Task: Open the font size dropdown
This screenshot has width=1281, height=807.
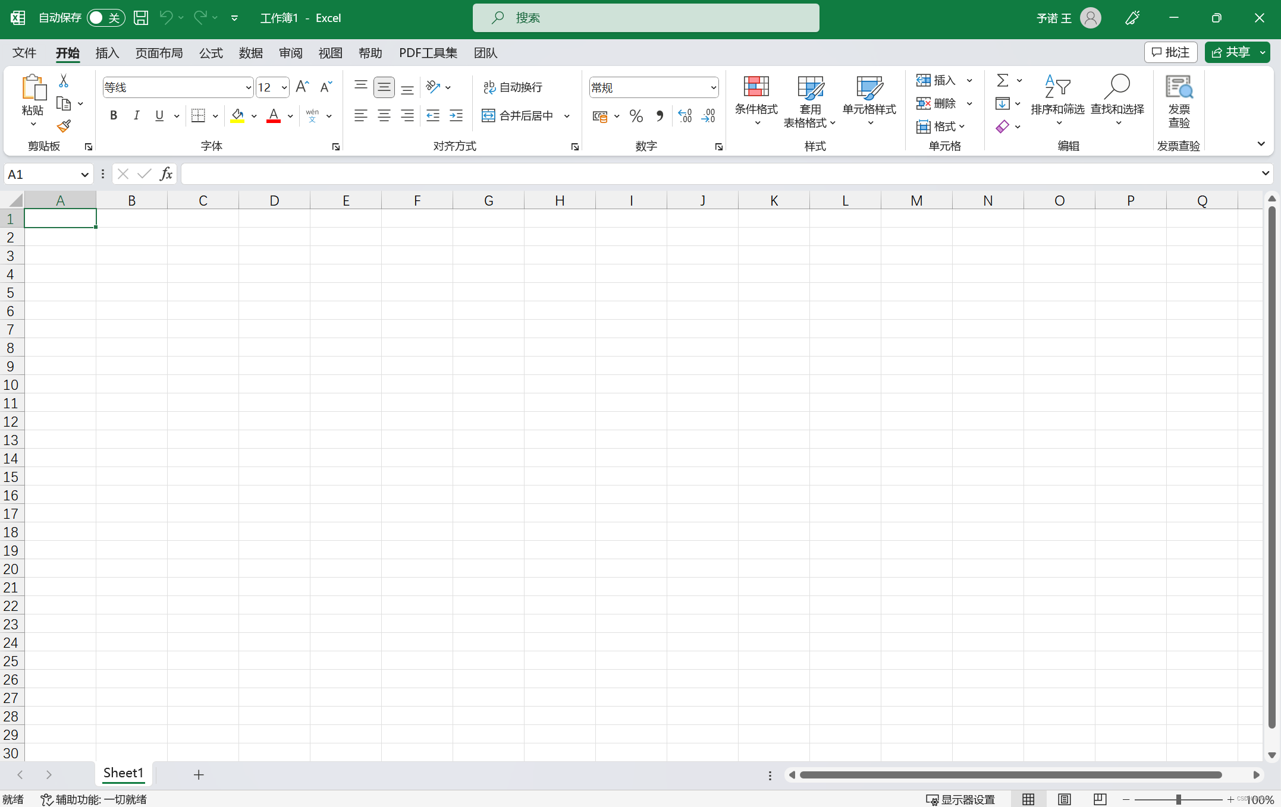Action: pyautogui.click(x=284, y=87)
